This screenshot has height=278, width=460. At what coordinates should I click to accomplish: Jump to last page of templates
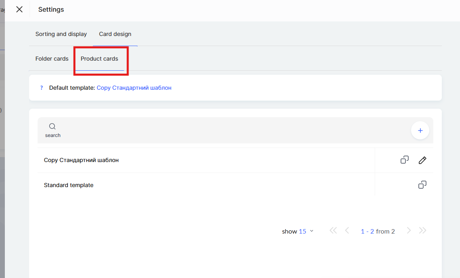[423, 231]
